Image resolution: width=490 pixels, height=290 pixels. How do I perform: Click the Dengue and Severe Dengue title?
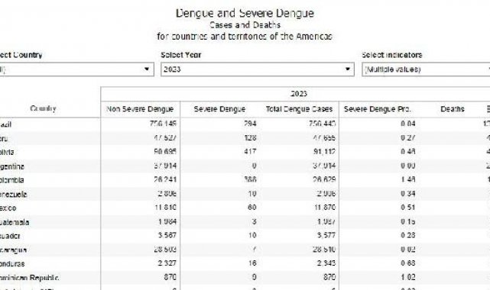coord(245,13)
